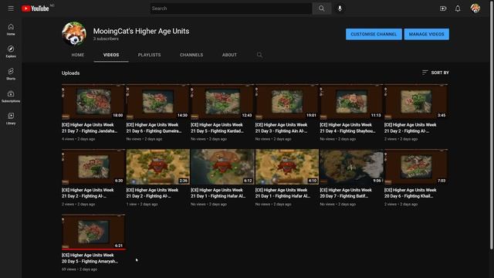Screen dimensions: 494x278
Task: Open the 2:36 Week 21 Day 2 thumbnail
Action: (x=157, y=167)
